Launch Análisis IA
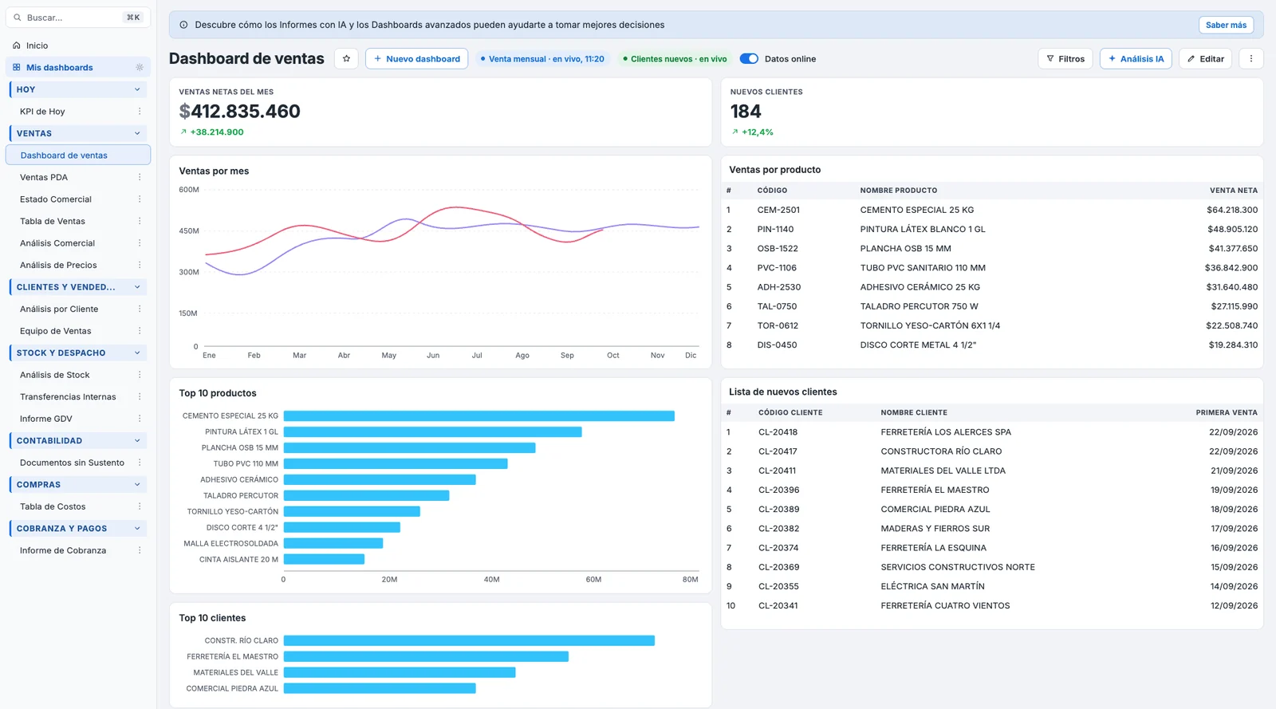The height and width of the screenshot is (709, 1276). pyautogui.click(x=1136, y=58)
